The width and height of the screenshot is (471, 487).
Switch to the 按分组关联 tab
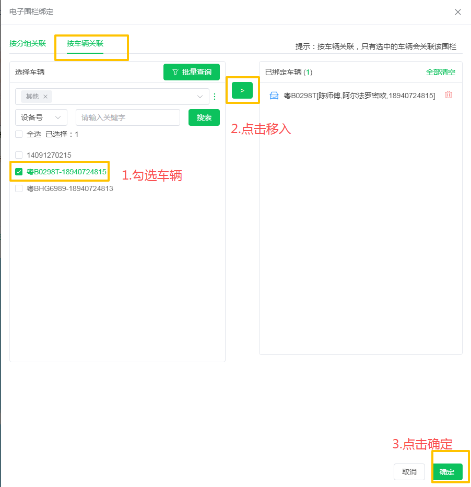[28, 43]
